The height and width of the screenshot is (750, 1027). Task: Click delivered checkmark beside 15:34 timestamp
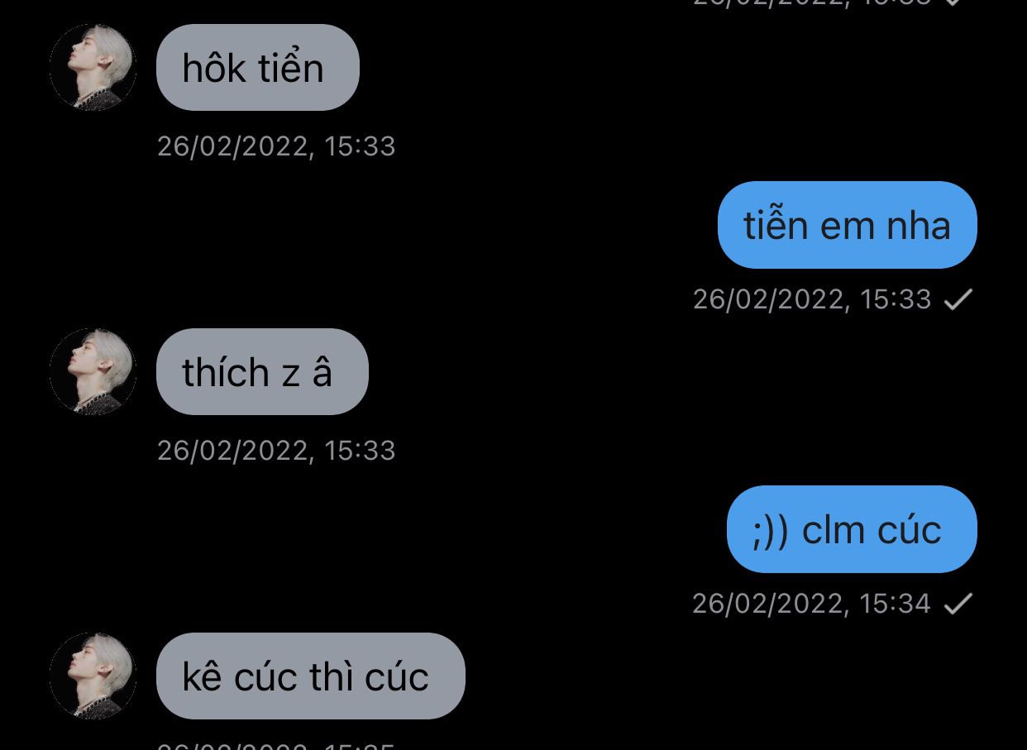tap(958, 604)
